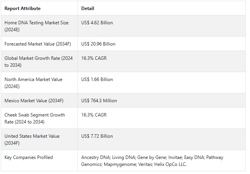Image resolution: width=250 pixels, height=174 pixels.
Task: Click the Global Market 16.3% CAGR value
Action: (94, 58)
